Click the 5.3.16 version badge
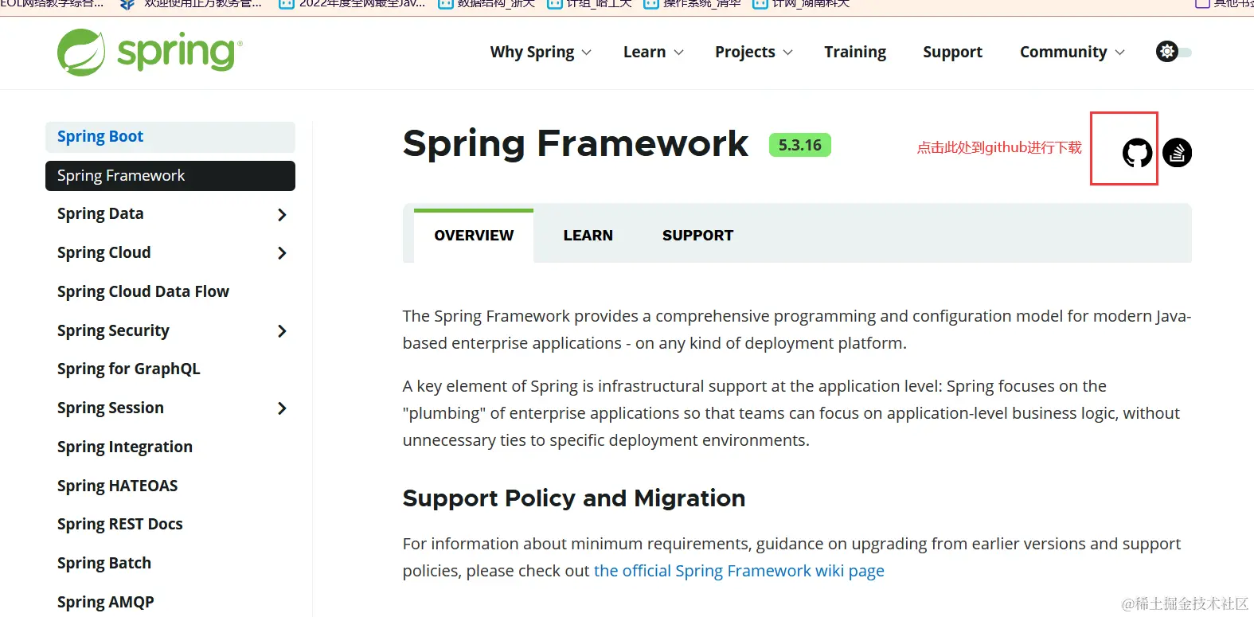Screen dimensions: 1254x617 (x=800, y=145)
